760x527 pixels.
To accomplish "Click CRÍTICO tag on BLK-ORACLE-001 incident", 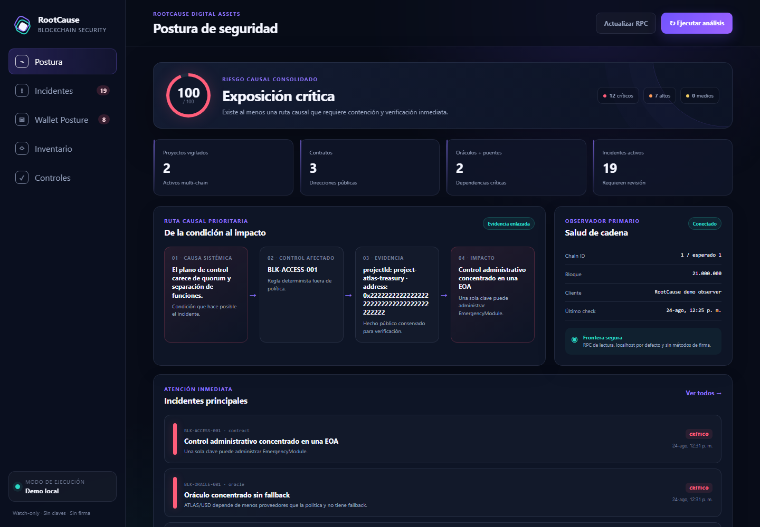I will pyautogui.click(x=699, y=488).
